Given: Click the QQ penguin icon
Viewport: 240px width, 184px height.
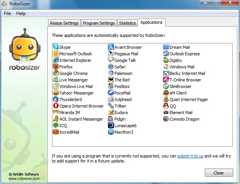Looking at the screenshot, I should [166, 106].
